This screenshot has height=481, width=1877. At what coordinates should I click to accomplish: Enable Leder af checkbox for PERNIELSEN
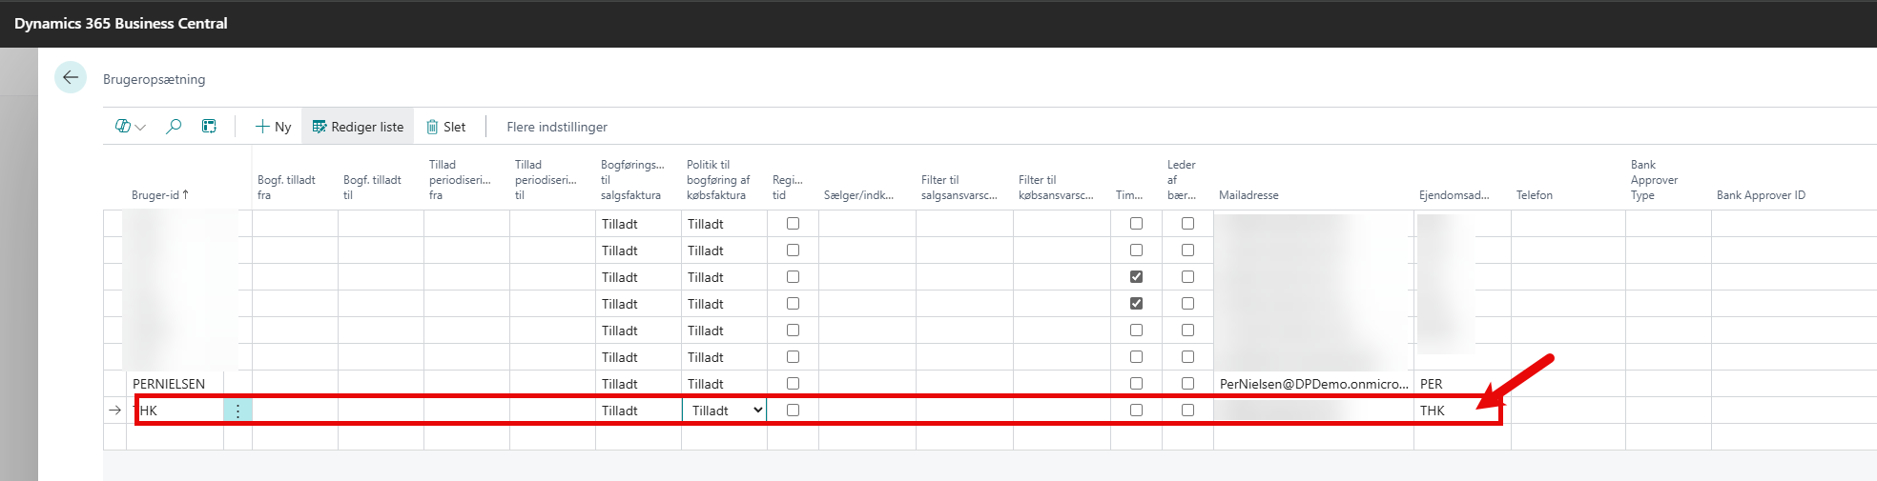1187,384
